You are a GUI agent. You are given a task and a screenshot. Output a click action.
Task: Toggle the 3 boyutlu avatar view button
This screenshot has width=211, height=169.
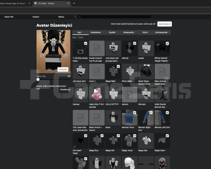coord(63,69)
